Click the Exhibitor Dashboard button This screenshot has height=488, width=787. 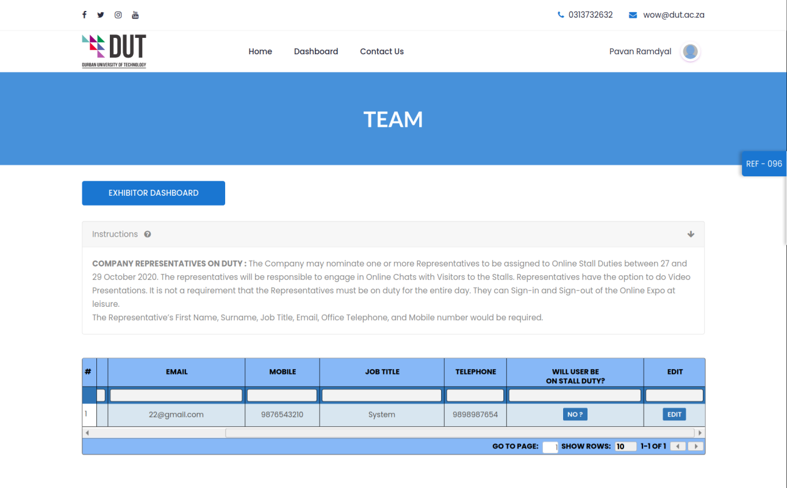(x=153, y=193)
